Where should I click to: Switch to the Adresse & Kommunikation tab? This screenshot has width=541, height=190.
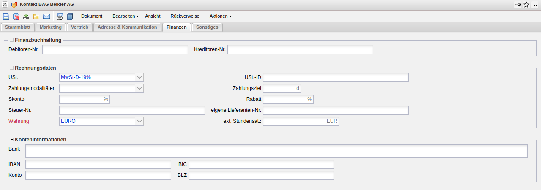point(127,27)
